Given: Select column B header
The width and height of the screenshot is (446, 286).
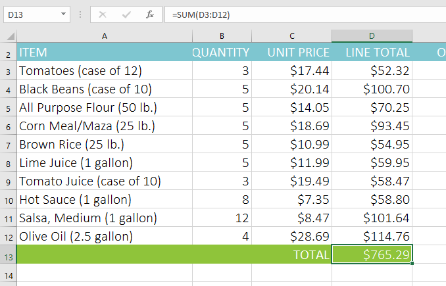Looking at the screenshot, I should click(x=222, y=36).
